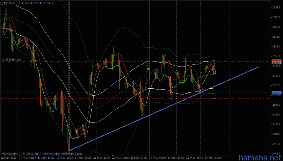
Task: Click the 2580.0 price scale label
Action: coord(277,27)
